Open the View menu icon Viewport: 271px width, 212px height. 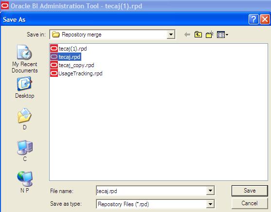point(222,35)
